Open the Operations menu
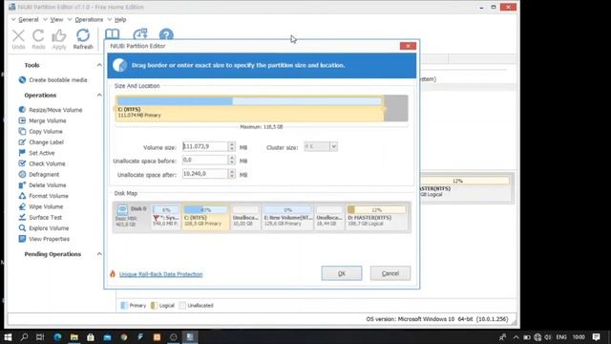Image resolution: width=611 pixels, height=344 pixels. [89, 19]
